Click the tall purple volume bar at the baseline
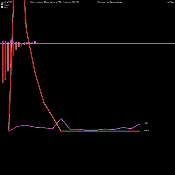Screen dimensions: 175x175 coord(11,42)
